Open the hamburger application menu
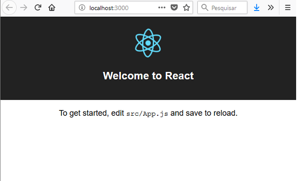 click(x=287, y=8)
